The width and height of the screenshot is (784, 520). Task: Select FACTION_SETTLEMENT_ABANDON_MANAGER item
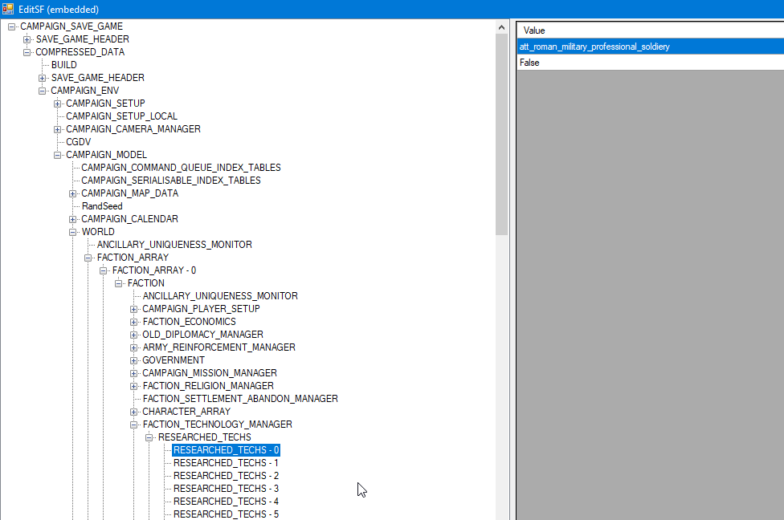pyautogui.click(x=240, y=399)
